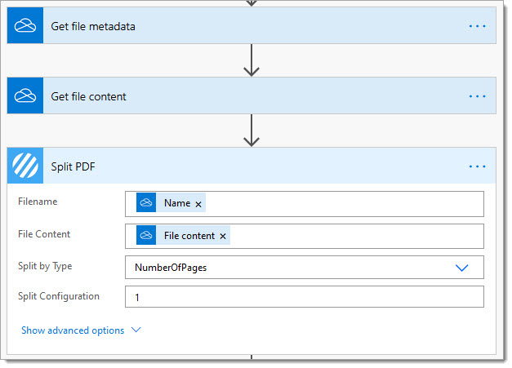The image size is (512, 368).
Task: Click the OneDrive icon on Get file metadata
Action: click(25, 25)
